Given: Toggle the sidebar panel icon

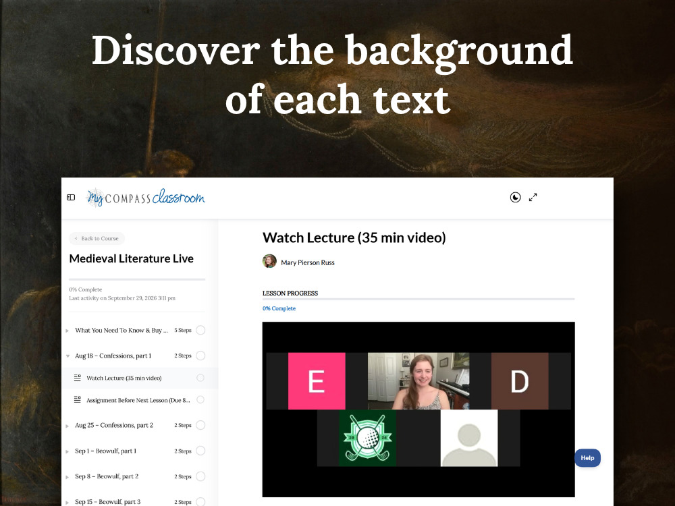Looking at the screenshot, I should 71,198.
